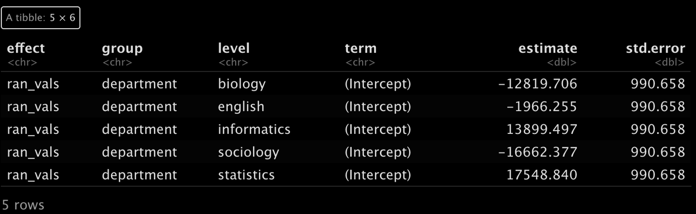Select the estimate value -16662.377

pos(538,152)
